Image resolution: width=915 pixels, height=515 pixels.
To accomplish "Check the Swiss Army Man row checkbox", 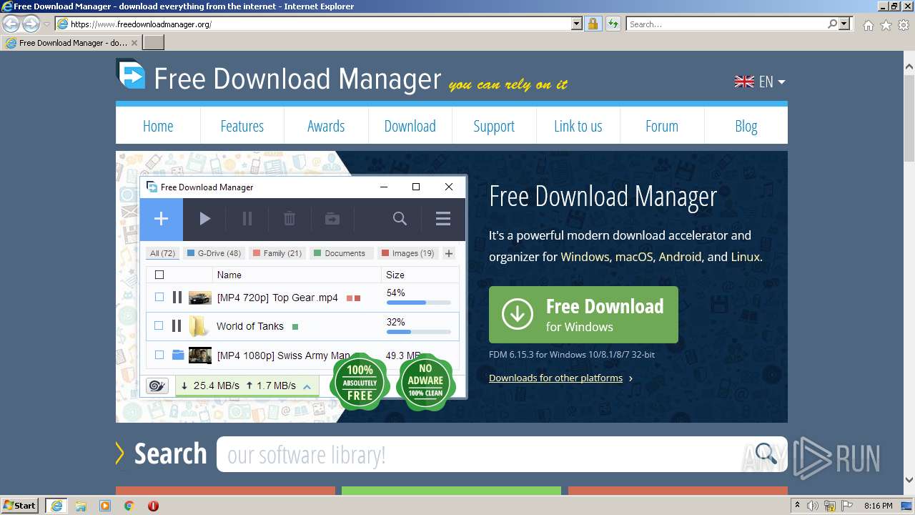I will (x=159, y=355).
